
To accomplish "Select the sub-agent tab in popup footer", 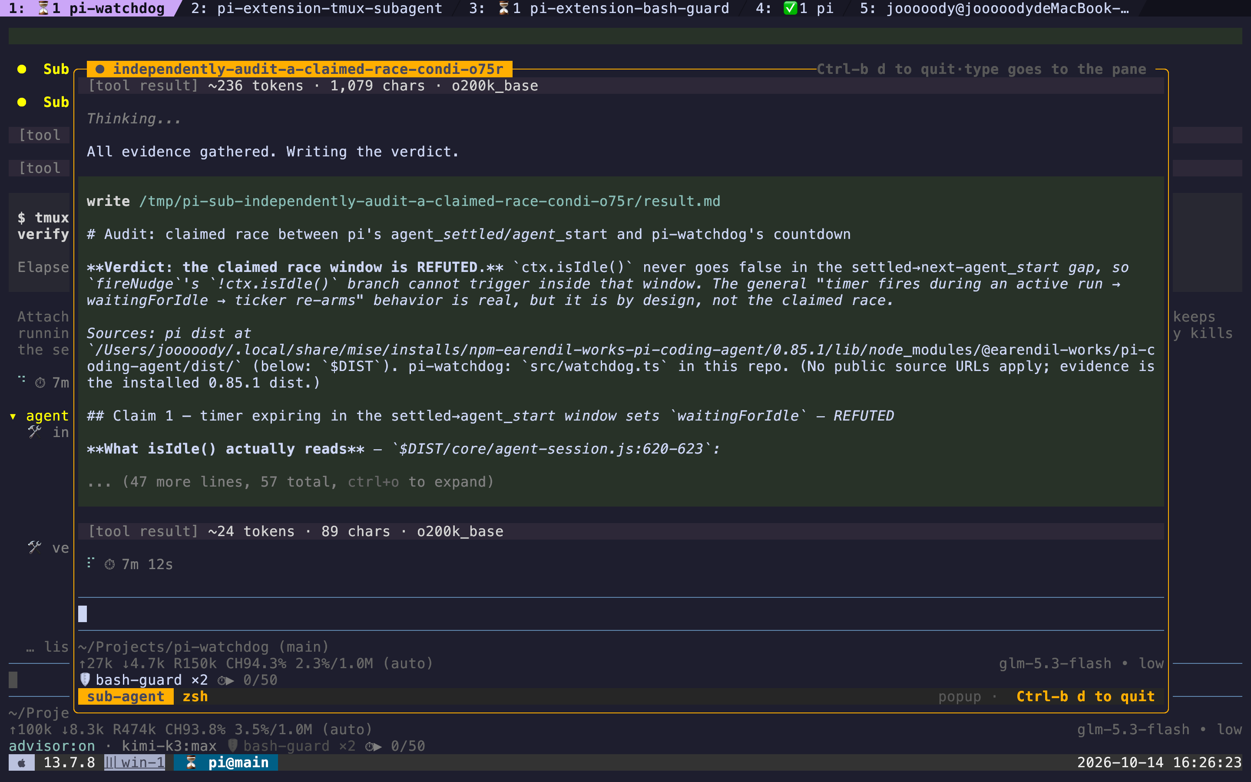I will (x=126, y=697).
